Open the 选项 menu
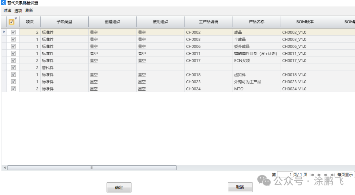 (x=18, y=11)
